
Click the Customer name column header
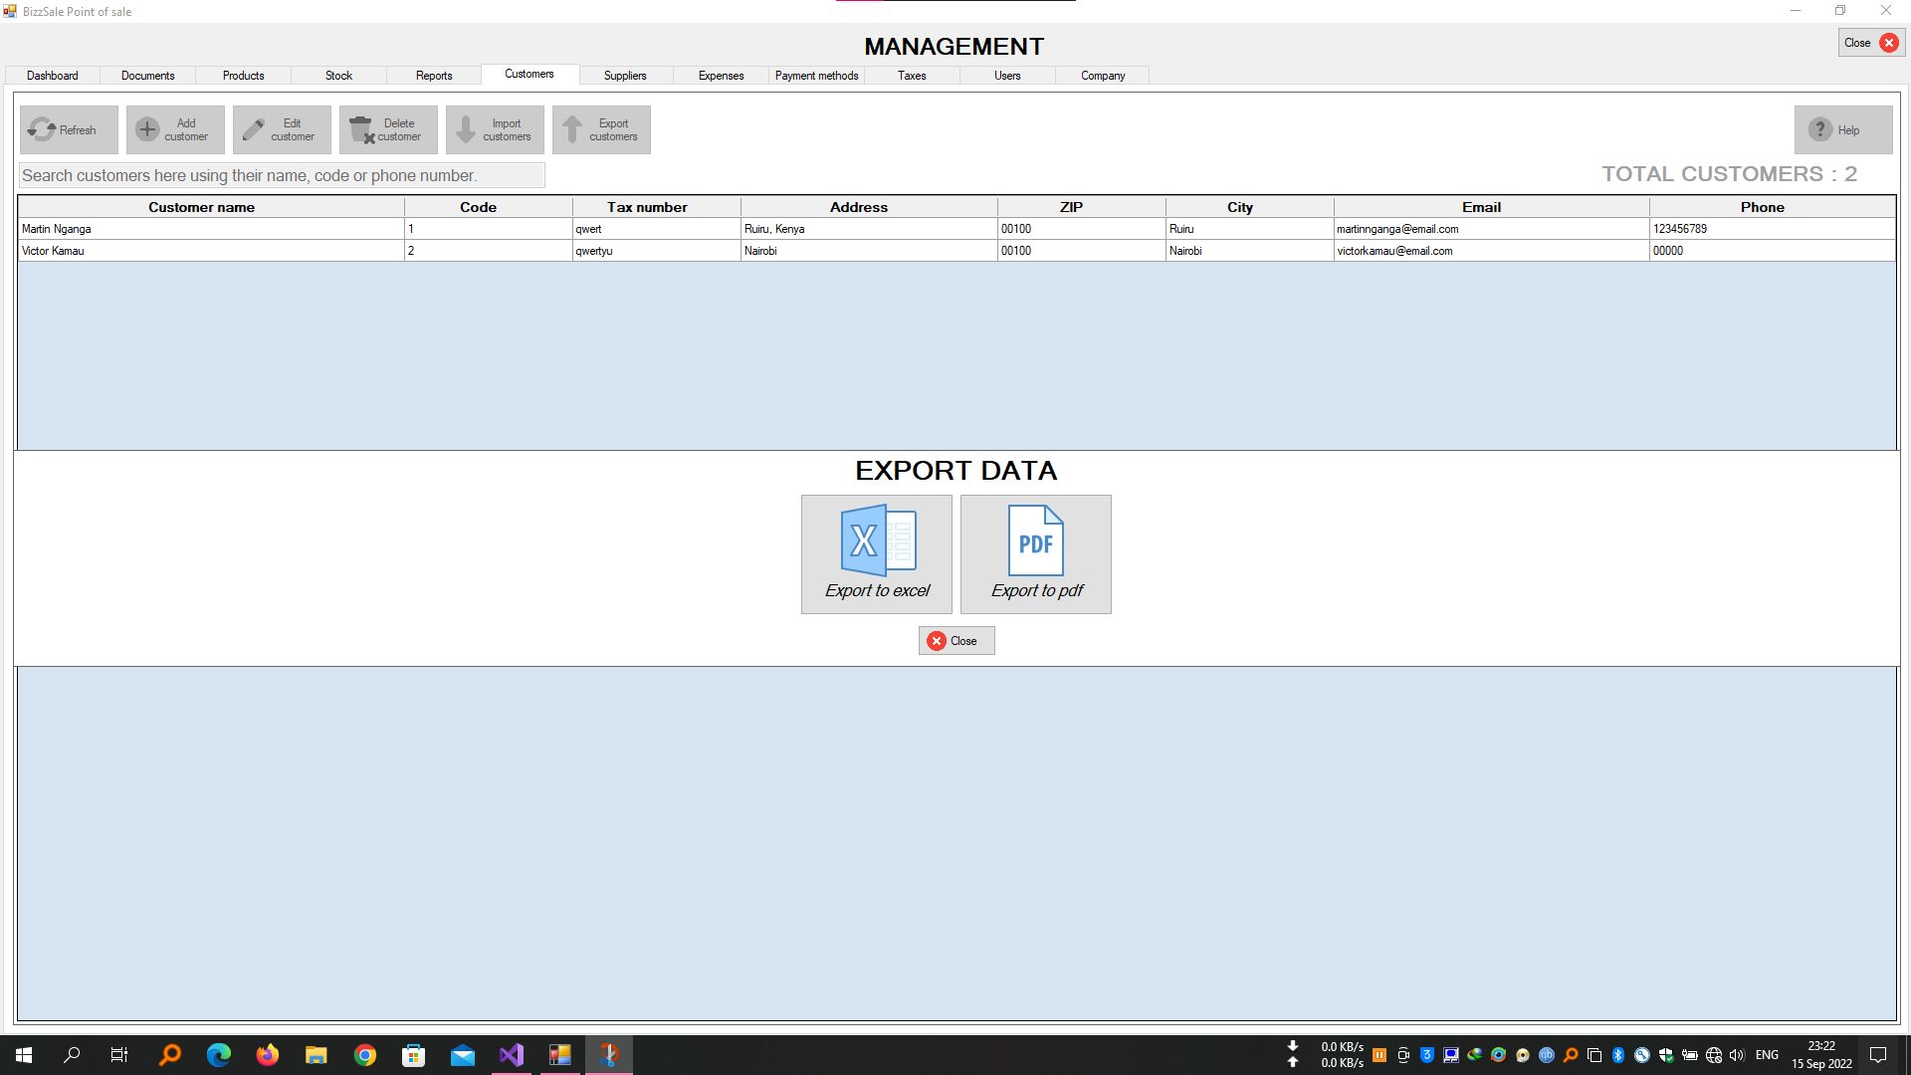pos(201,207)
